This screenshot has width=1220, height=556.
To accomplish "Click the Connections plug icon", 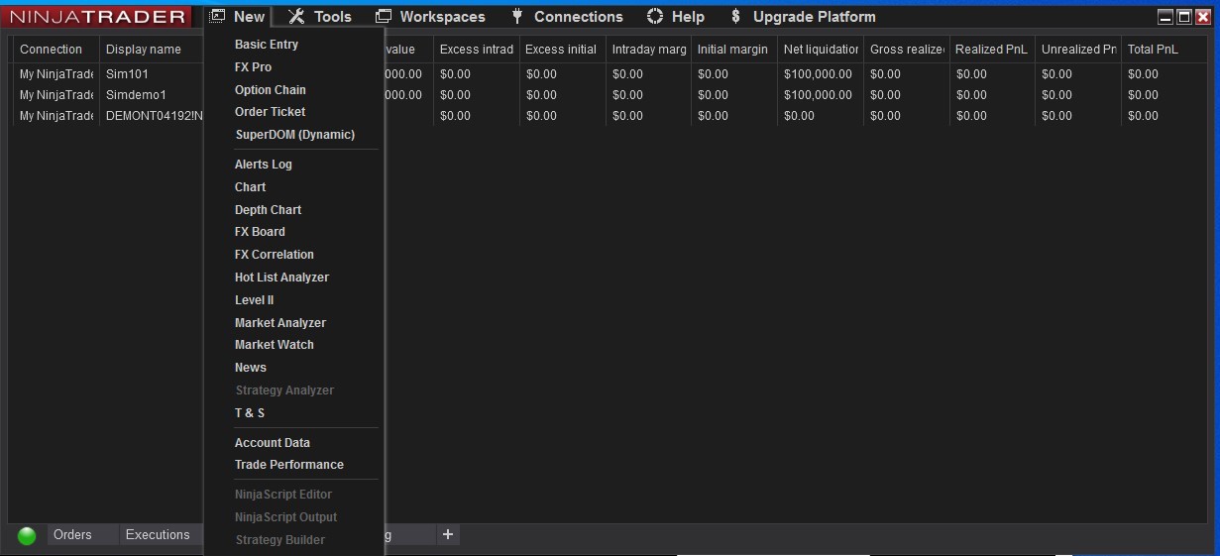I will click(517, 16).
